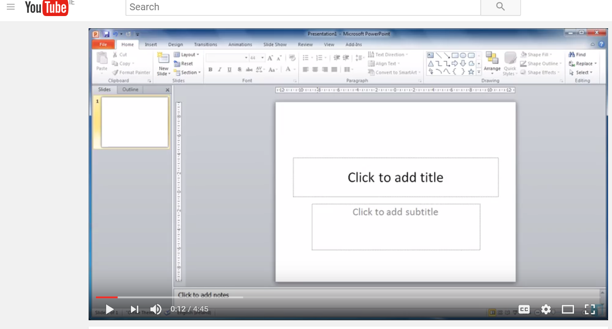Open the font name combo box

point(227,58)
